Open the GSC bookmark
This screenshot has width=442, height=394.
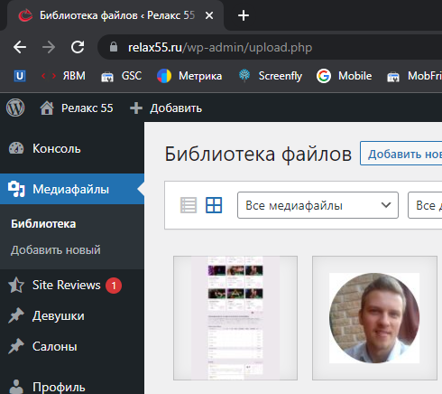tap(122, 76)
